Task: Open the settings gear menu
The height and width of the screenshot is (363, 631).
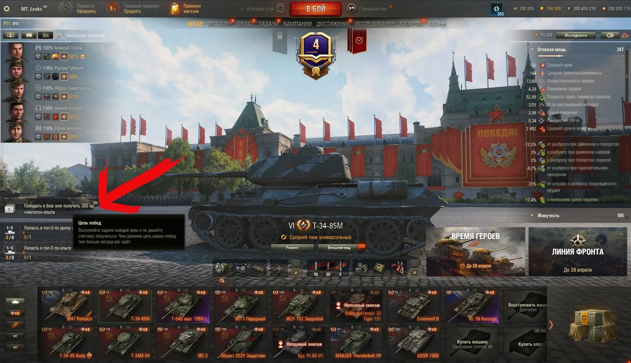Action: (6, 9)
